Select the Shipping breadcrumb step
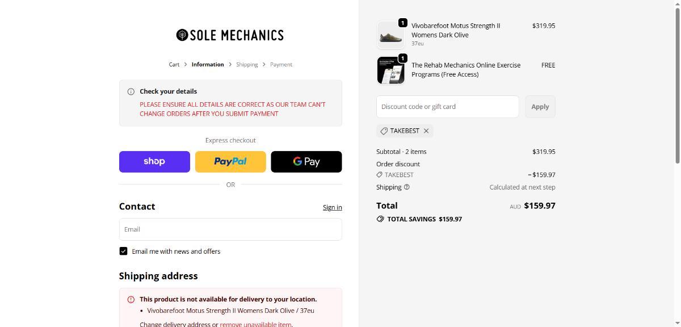Image resolution: width=681 pixels, height=327 pixels. point(247,65)
